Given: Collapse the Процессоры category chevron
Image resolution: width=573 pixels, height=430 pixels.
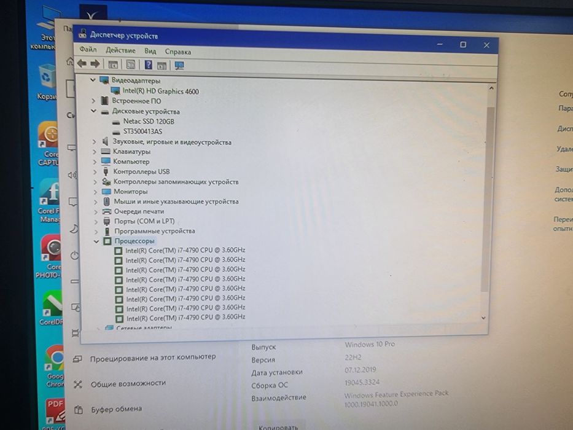Looking at the screenshot, I should coord(96,241).
